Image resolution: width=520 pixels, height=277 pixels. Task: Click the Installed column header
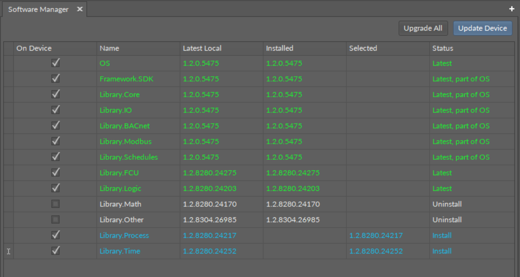pos(279,48)
